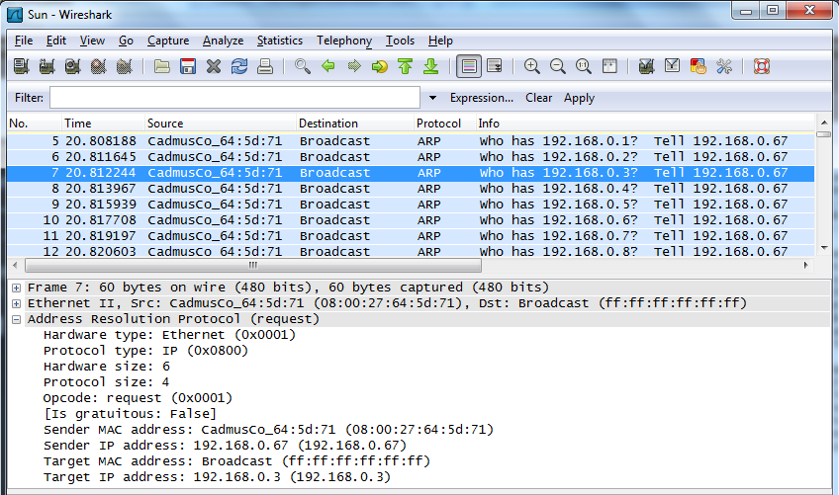Open the Tools menu
Image resolution: width=839 pixels, height=495 pixels.
[401, 41]
